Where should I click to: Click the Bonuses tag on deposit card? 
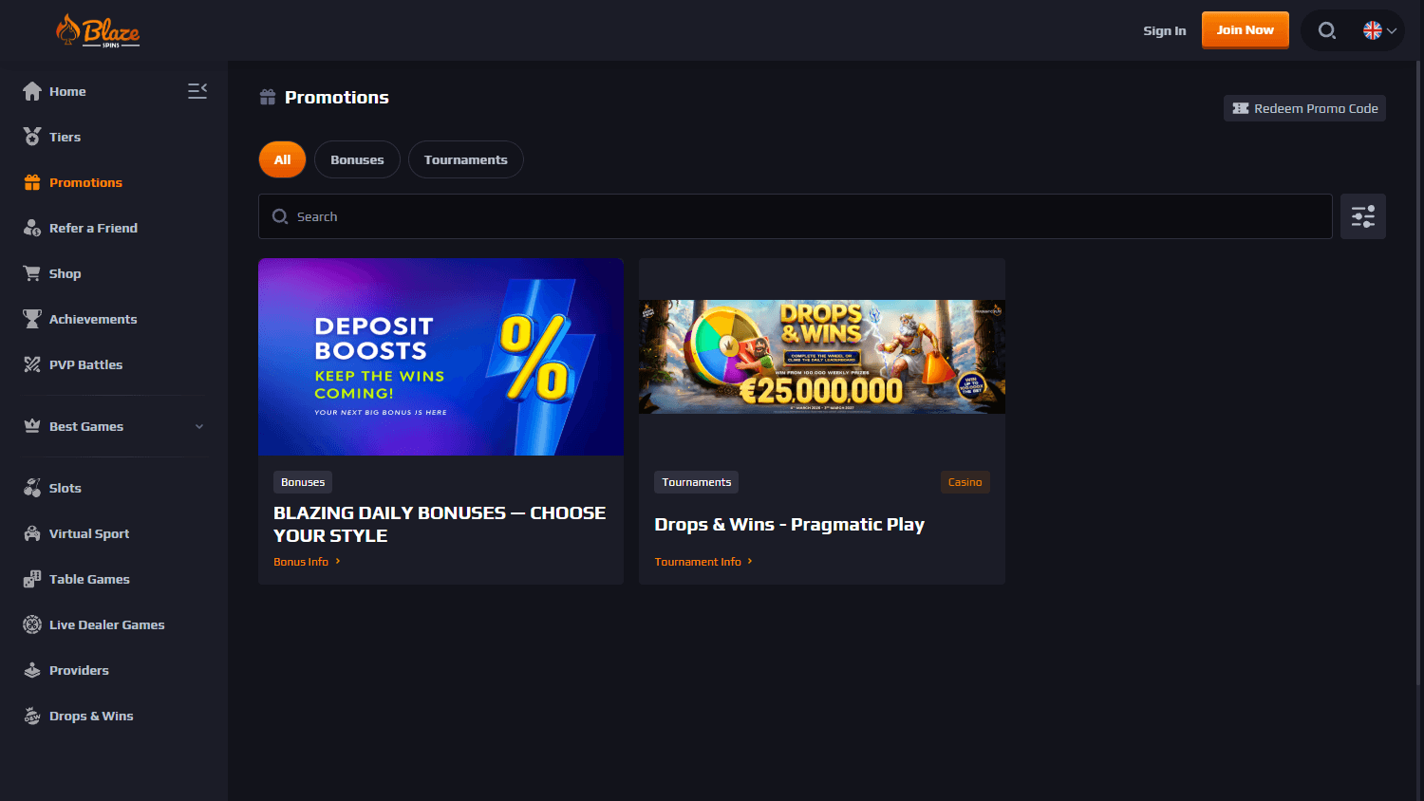coord(303,482)
